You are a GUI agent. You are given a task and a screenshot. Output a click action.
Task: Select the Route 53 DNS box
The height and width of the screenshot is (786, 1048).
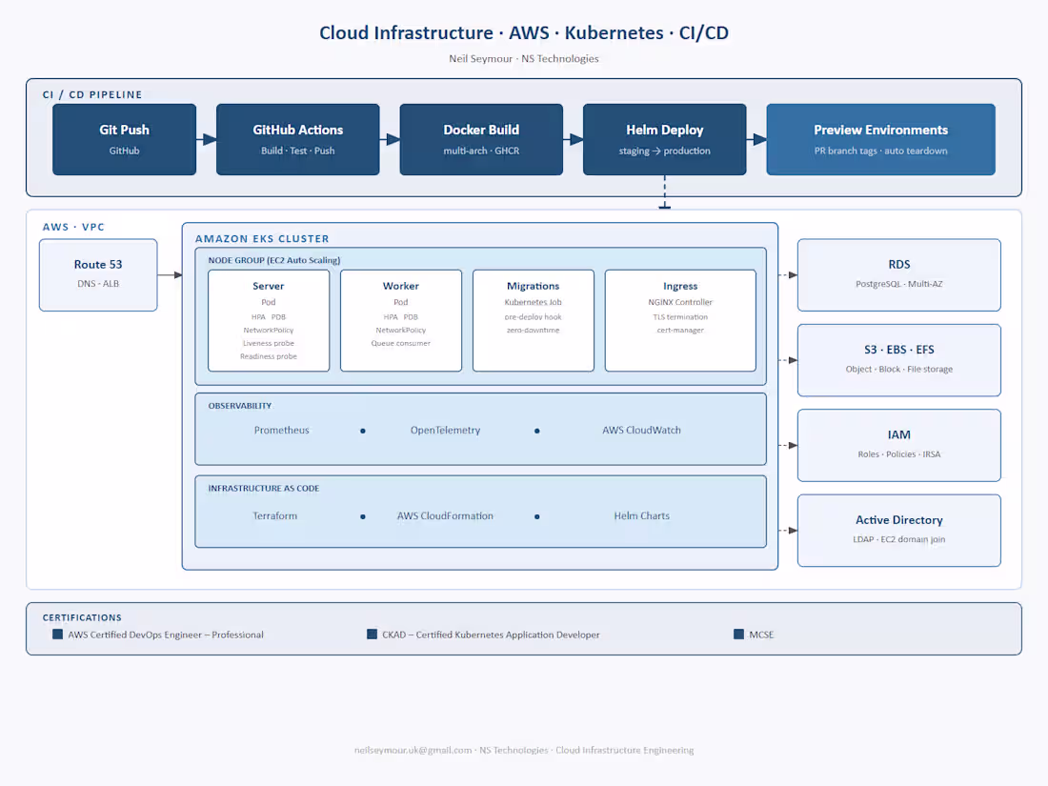click(x=98, y=274)
